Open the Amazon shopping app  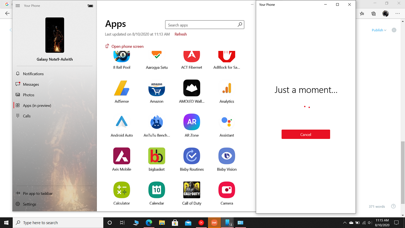(x=157, y=88)
